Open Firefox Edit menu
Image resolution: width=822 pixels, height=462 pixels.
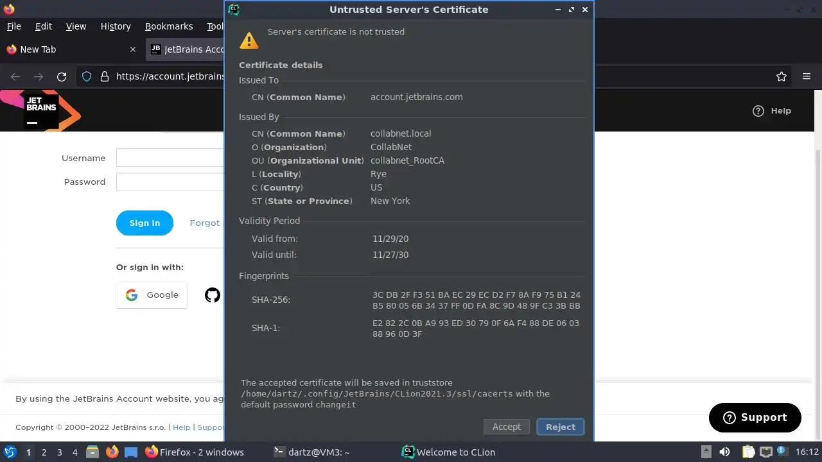point(44,26)
